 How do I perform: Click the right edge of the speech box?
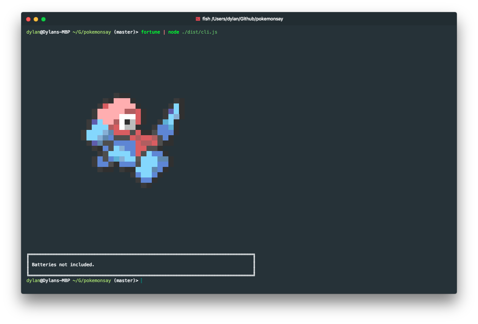[x=254, y=265]
